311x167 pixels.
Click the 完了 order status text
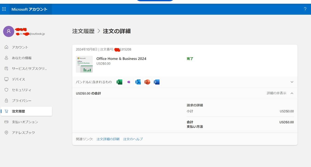190,59
